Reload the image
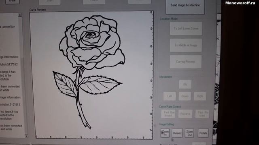The width and height of the screenshot is (259, 145). 177,133
